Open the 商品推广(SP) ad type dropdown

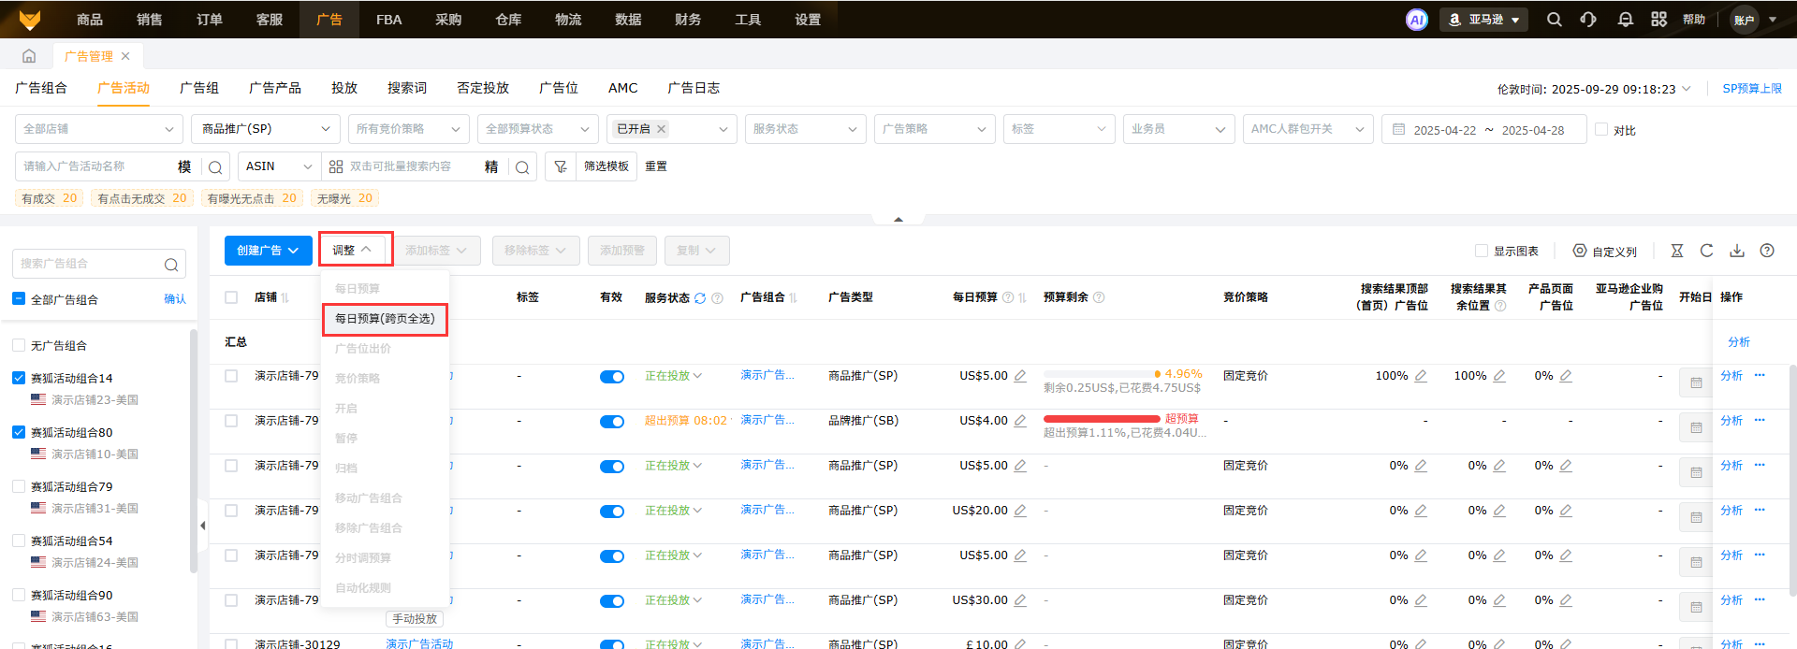(x=266, y=129)
